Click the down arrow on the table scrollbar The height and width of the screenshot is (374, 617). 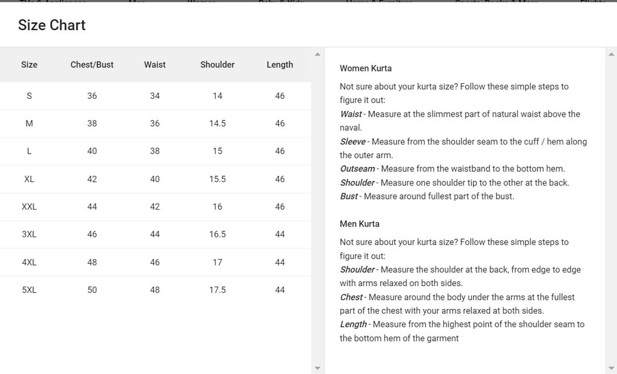click(318, 367)
